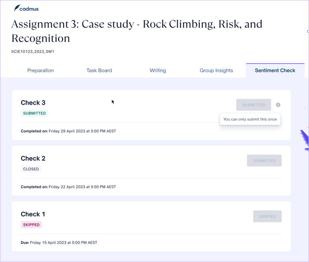
Task: Open the Group Insights tab
Action: pyautogui.click(x=216, y=70)
